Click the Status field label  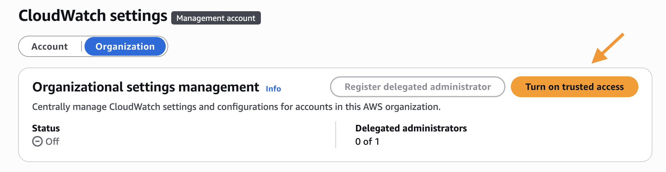(46, 128)
